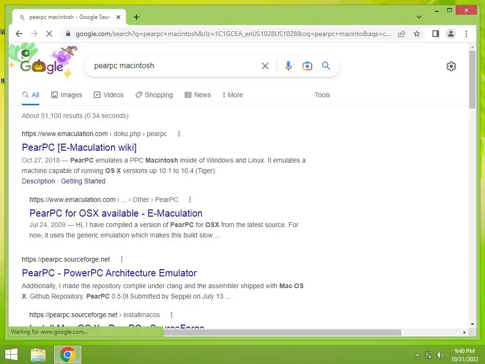Start voice search with the microphone
This screenshot has width=485, height=364.
click(x=288, y=65)
